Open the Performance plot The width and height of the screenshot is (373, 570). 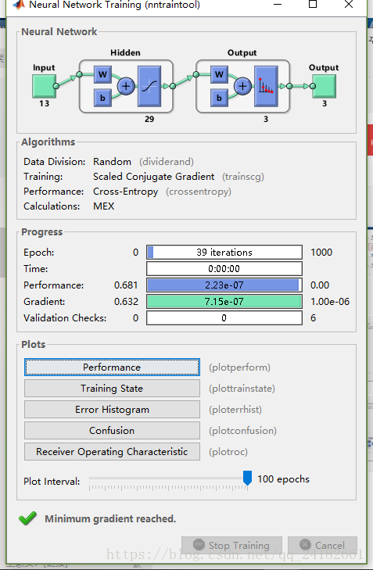(112, 367)
